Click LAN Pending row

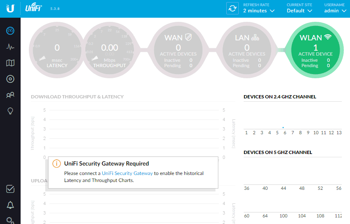(x=247, y=65)
